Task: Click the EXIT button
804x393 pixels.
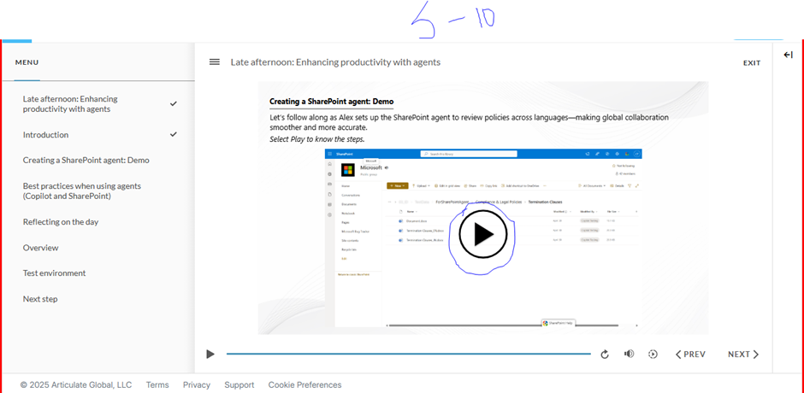Action: 752,63
